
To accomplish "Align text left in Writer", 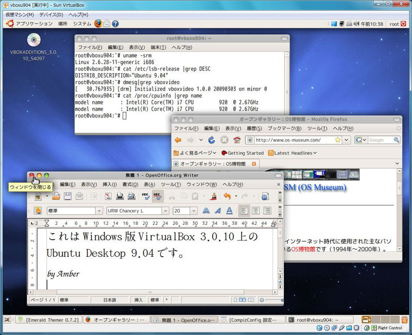I will pos(244,210).
